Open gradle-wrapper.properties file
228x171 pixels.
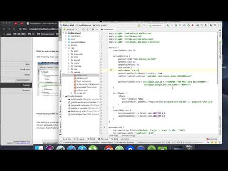click(x=84, y=102)
